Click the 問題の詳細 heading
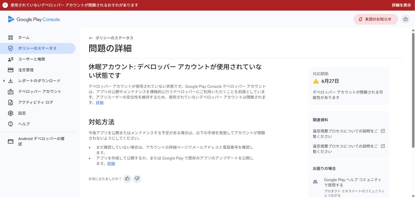This screenshot has height=198, width=415. (110, 48)
